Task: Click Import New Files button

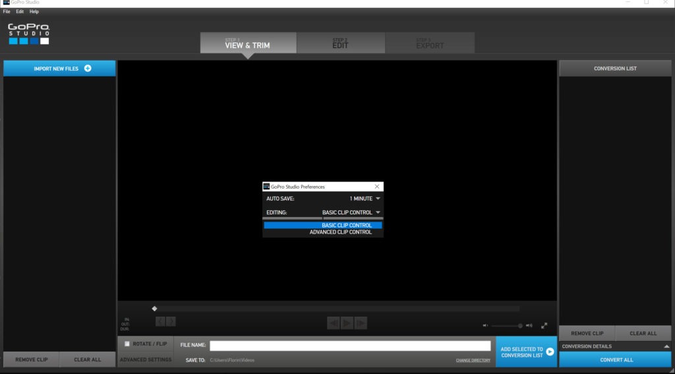Action: click(59, 69)
